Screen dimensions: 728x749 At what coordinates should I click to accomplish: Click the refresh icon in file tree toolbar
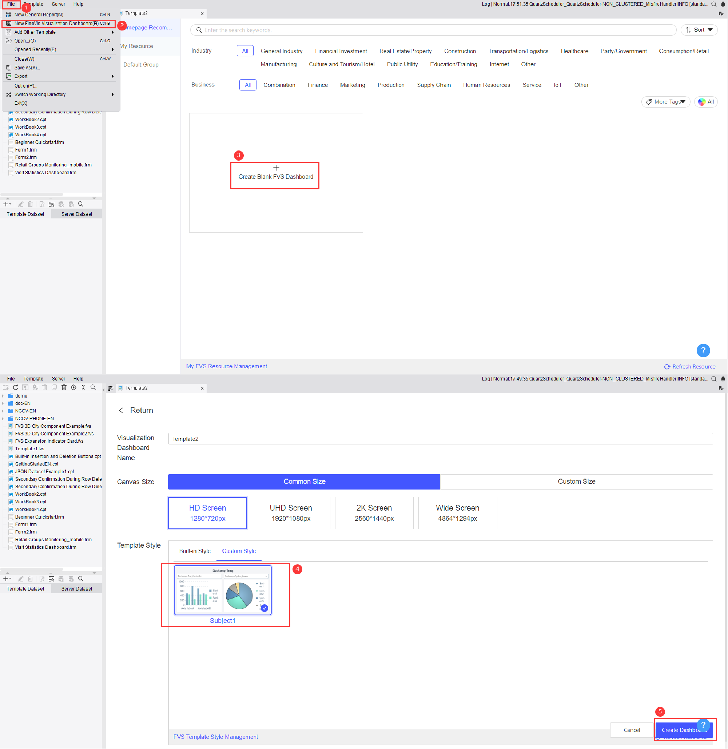[x=16, y=387]
